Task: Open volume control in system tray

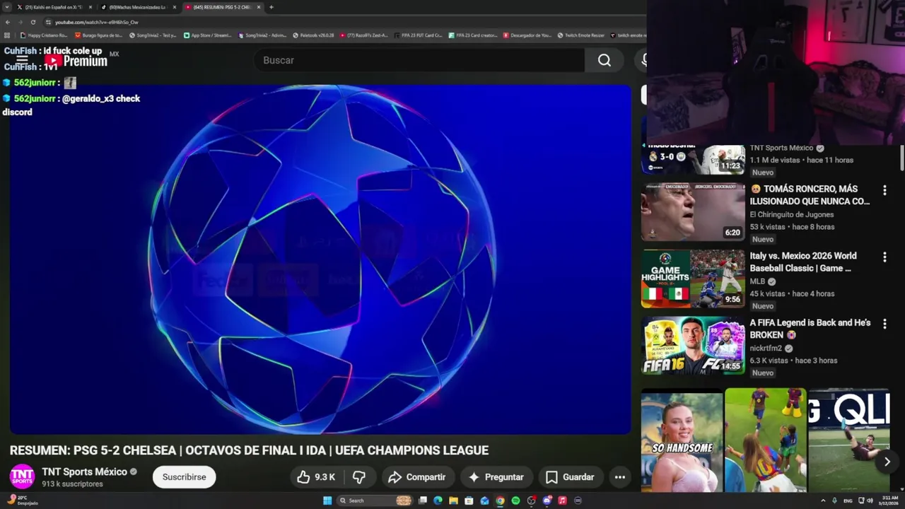Action: tap(870, 501)
